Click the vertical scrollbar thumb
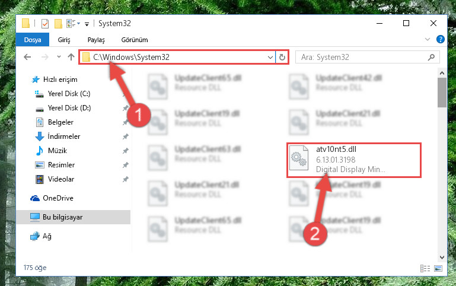This screenshot has height=286, width=456. 442,93
